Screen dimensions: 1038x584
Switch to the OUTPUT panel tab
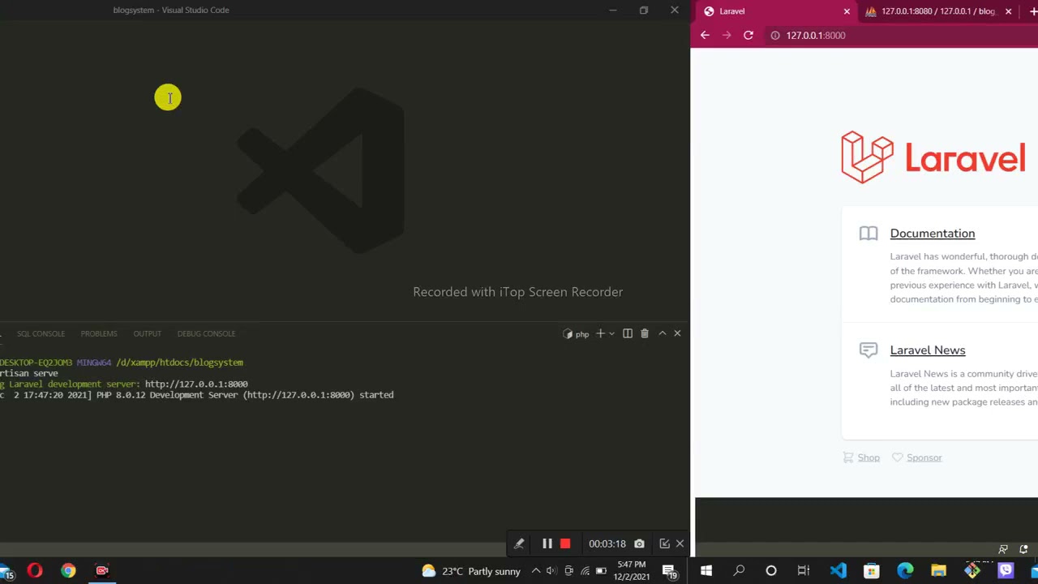click(x=147, y=333)
